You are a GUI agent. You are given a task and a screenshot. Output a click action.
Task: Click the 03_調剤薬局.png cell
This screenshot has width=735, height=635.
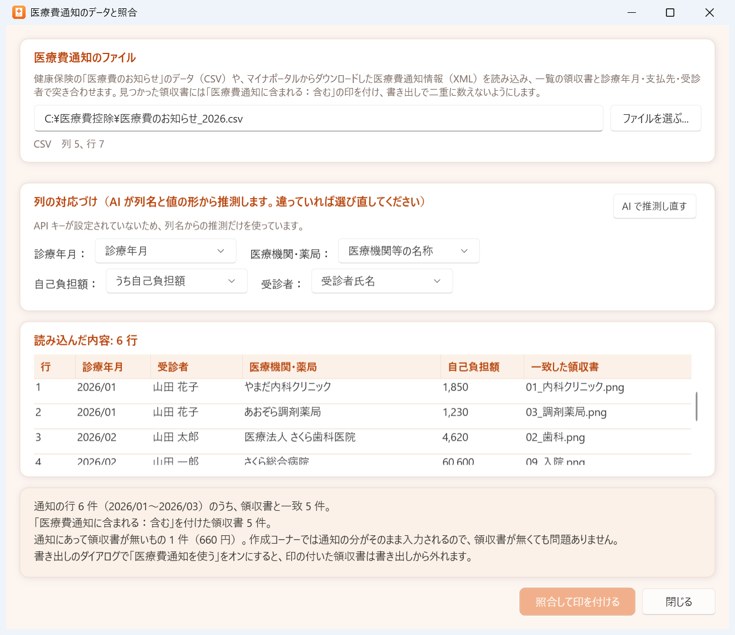(566, 412)
